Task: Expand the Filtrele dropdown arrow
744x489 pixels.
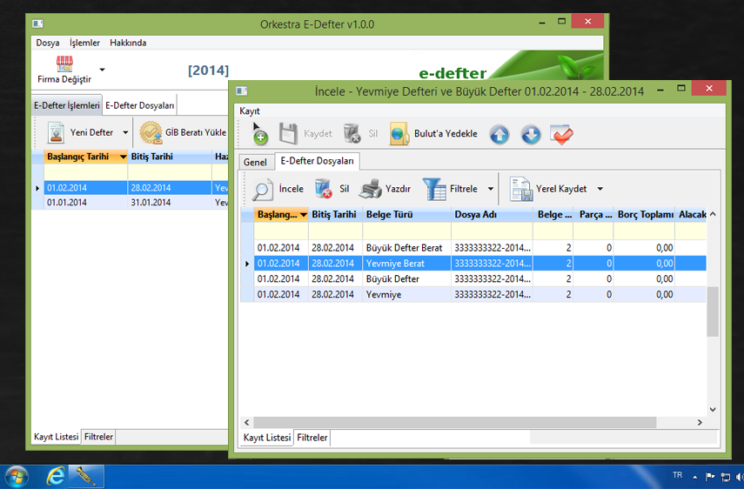Action: tap(491, 189)
